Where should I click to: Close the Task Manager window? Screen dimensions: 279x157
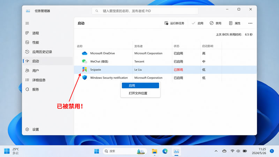(x=250, y=9)
